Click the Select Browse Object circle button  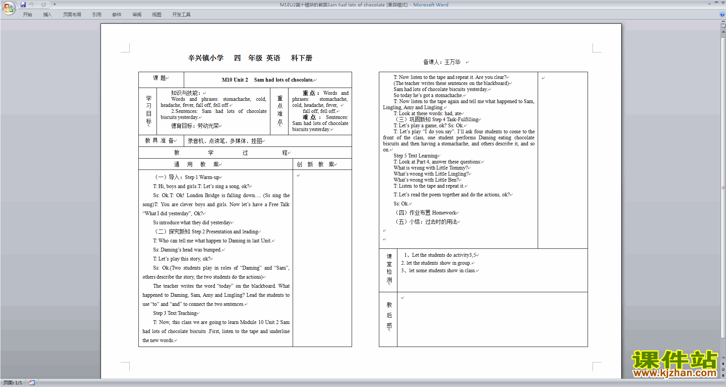[x=723, y=369]
